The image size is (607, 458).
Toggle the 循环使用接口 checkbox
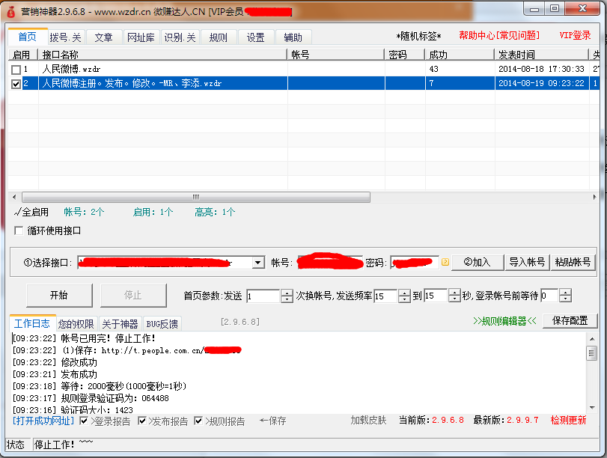pos(19,231)
